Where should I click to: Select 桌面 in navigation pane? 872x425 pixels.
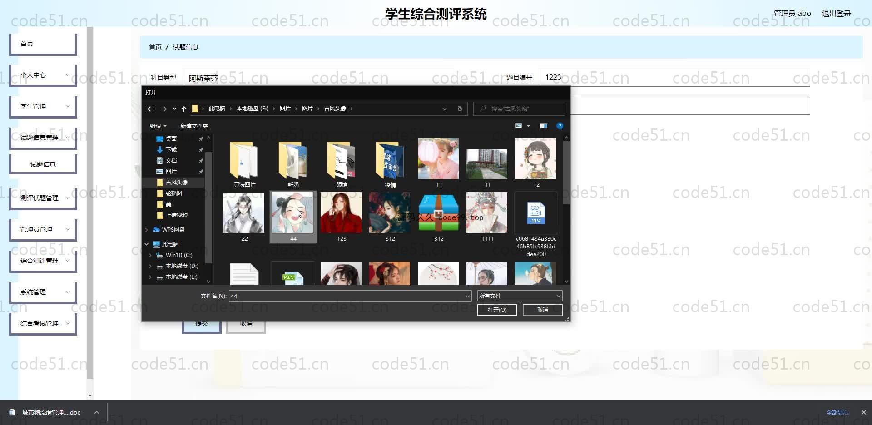pos(171,139)
